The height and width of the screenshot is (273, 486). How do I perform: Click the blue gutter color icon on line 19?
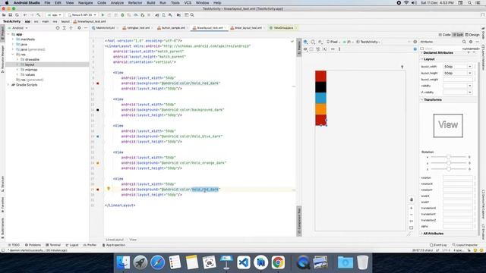pyautogui.click(x=98, y=136)
